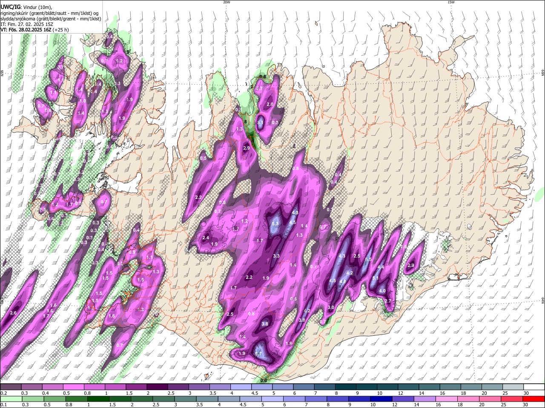Click the top legend swatch between 25 and 30

513,387
